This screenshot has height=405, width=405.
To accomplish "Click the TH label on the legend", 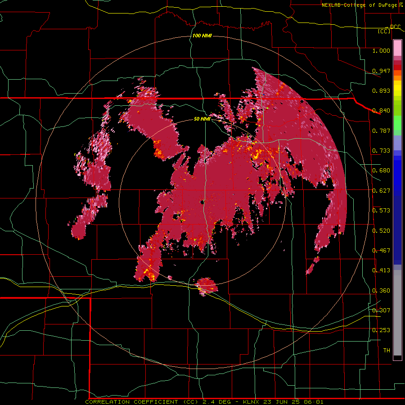I will tap(387, 351).
